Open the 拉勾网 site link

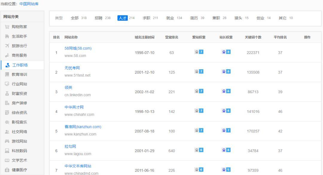coord(70,146)
